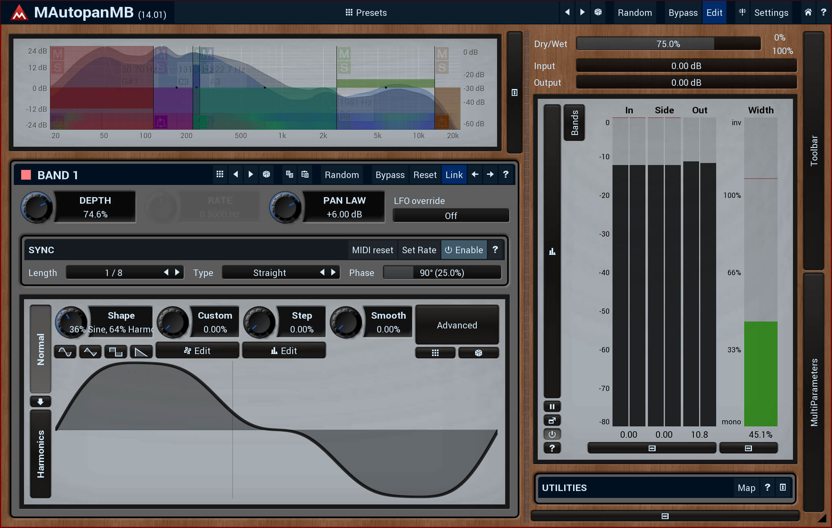The image size is (832, 528).
Task: Load previous global preset arrow
Action: coord(567,13)
